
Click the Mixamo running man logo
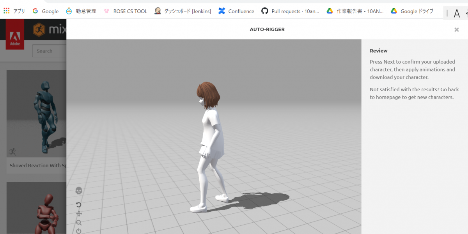coord(39,29)
